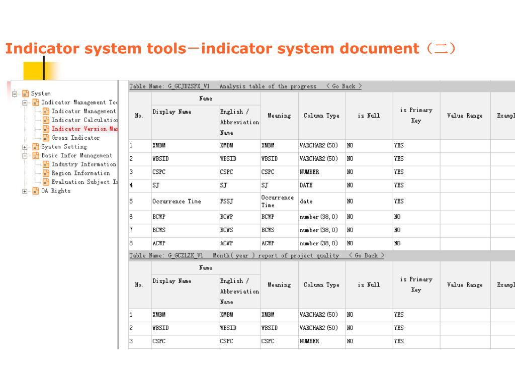Click the Meaning header in second table
The image size is (515, 386).
(x=279, y=285)
